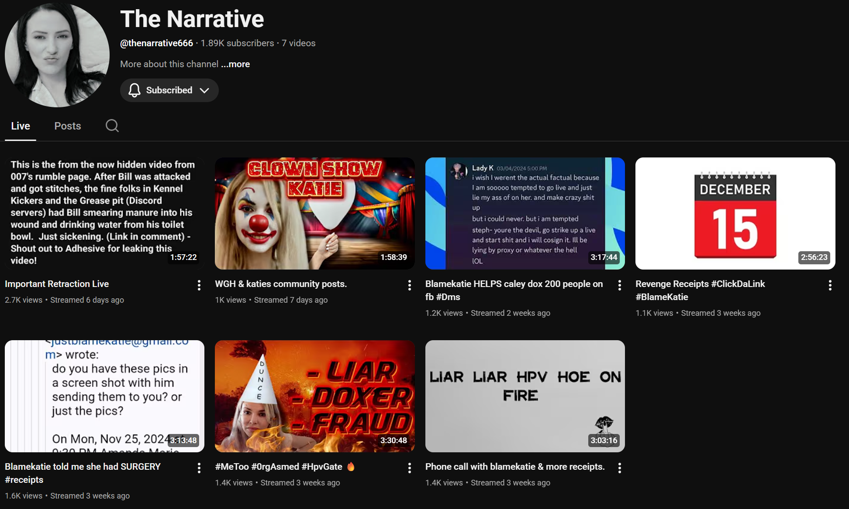This screenshot has width=849, height=509.
Task: Click title Blamekatie HELPS caley dox 200 people
Action: click(x=514, y=290)
